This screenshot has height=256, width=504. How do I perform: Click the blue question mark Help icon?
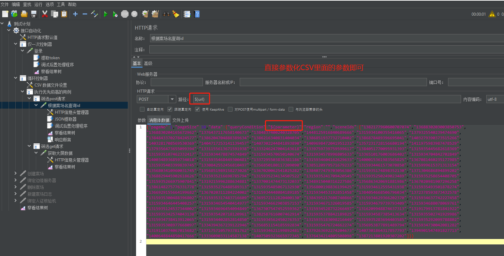[x=196, y=14]
